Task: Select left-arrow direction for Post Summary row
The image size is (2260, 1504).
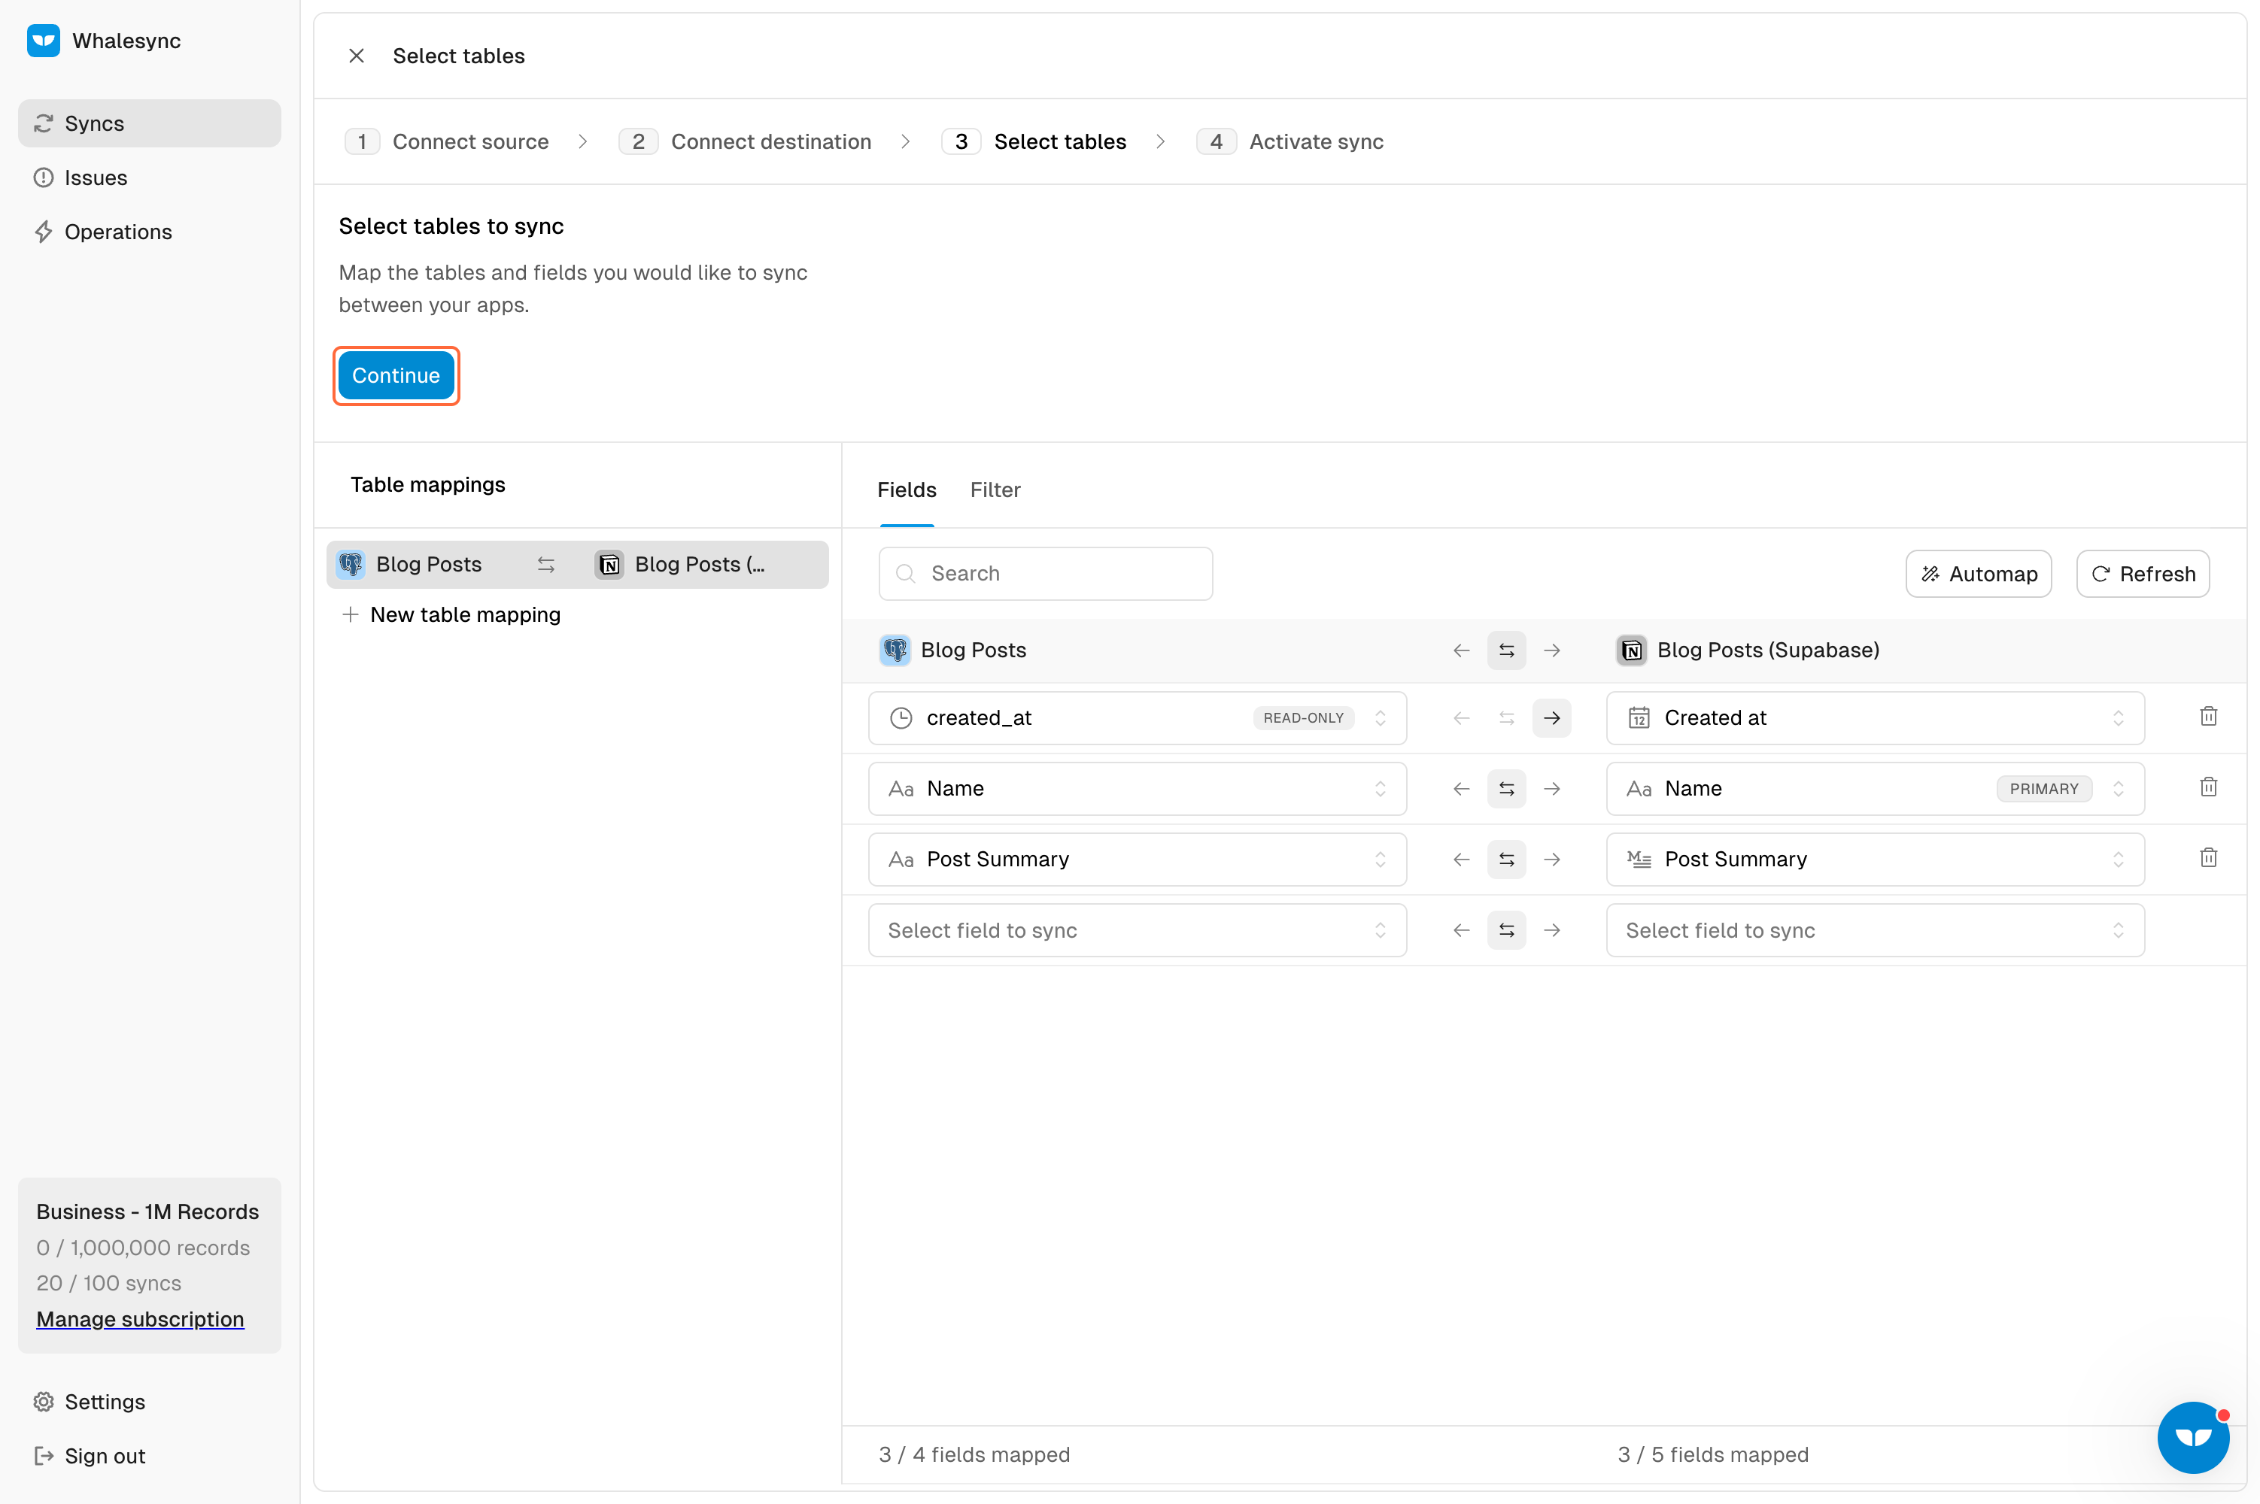Action: 1462,860
